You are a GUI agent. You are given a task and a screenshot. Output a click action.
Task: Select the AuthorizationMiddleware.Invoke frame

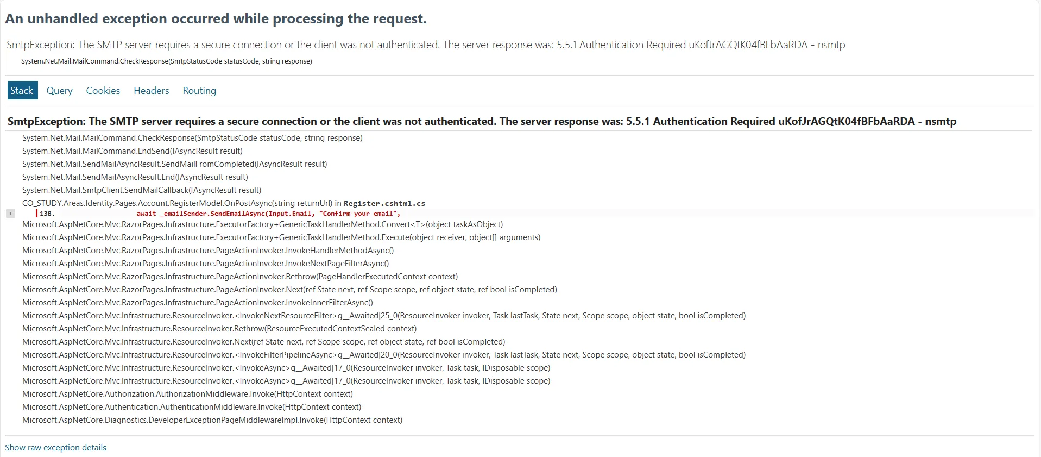pyautogui.click(x=187, y=394)
